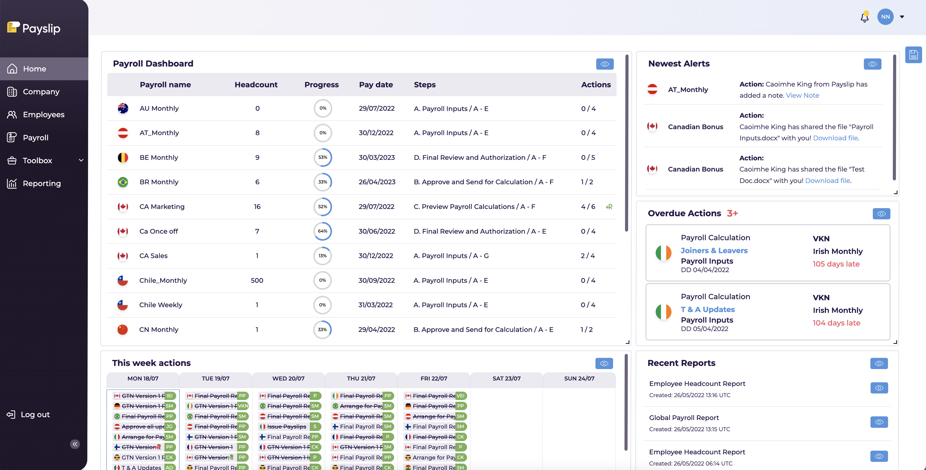
Task: Toggle Payroll Dashboard eye visibility button
Action: coord(605,64)
